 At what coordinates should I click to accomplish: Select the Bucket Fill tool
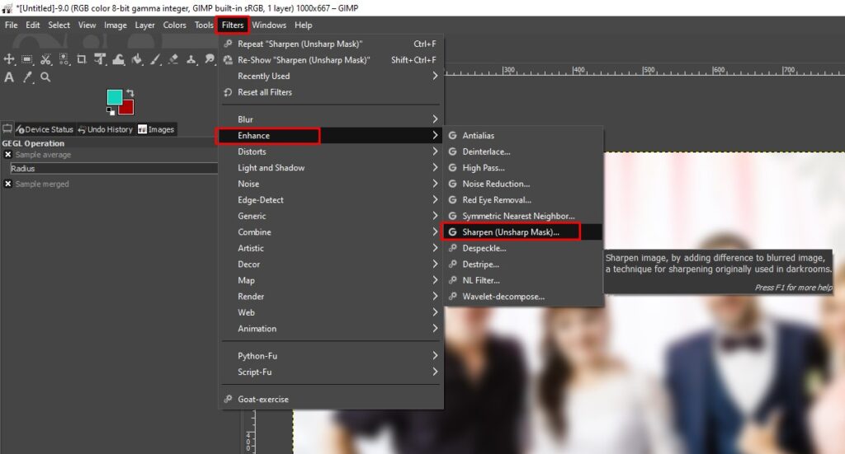click(x=137, y=59)
